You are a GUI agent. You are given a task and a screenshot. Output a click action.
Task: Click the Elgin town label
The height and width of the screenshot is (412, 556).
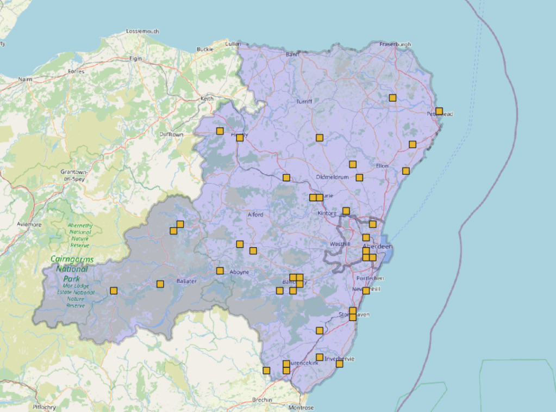click(135, 58)
